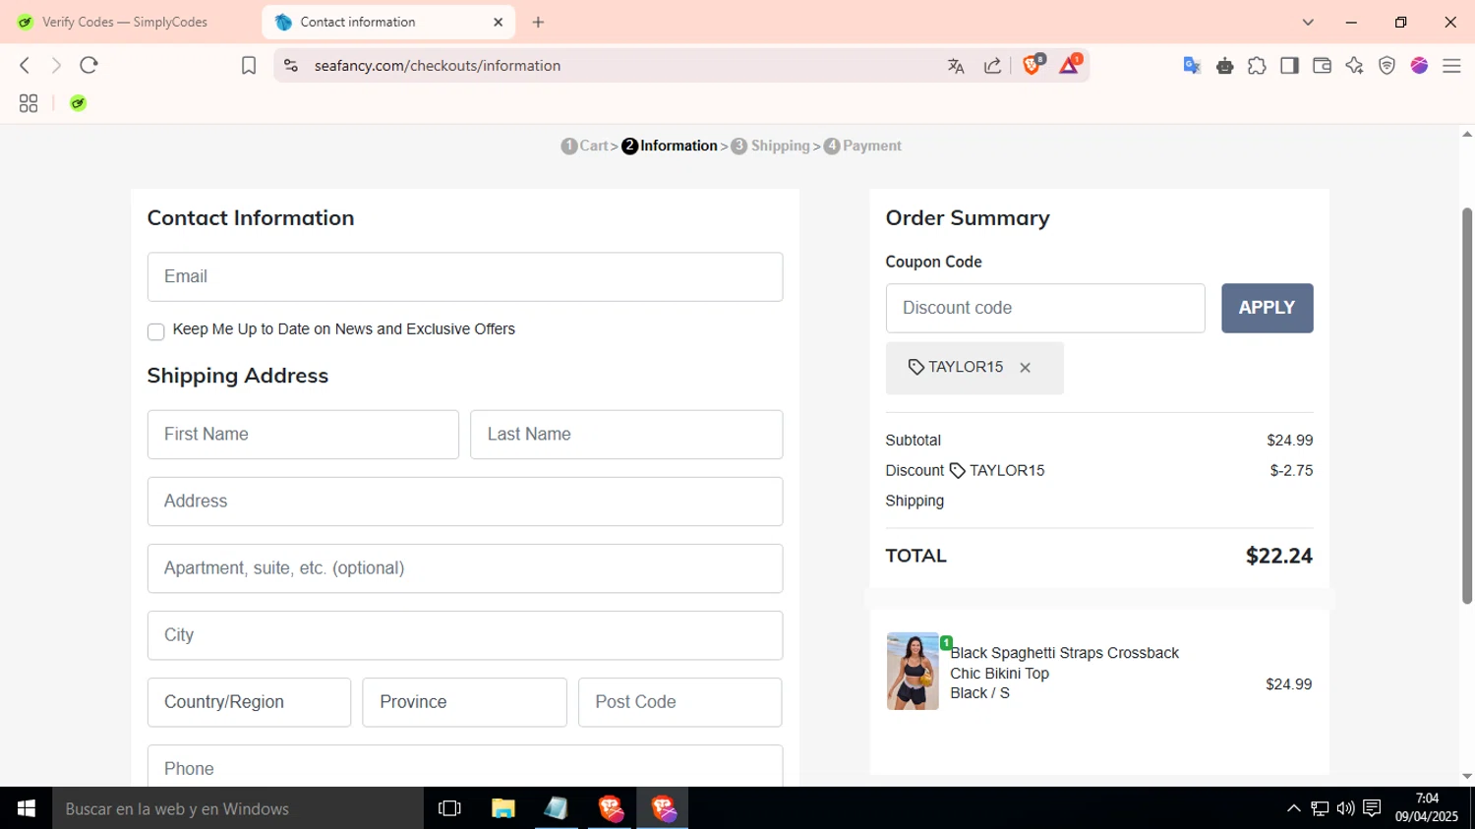Close the Contact information tab
The width and height of the screenshot is (1475, 829).
(498, 22)
